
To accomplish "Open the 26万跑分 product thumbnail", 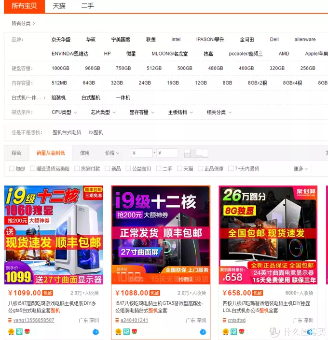I will [268, 235].
